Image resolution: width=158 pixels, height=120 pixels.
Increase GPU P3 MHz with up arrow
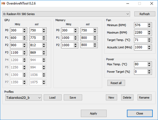24,52
